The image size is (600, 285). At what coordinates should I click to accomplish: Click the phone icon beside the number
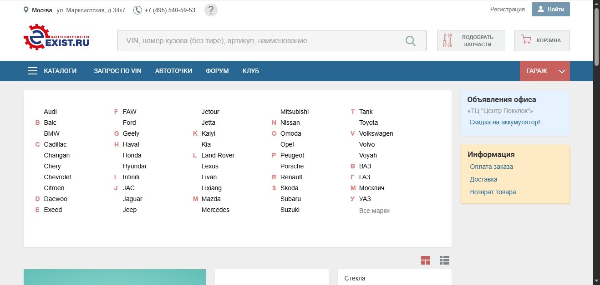(x=137, y=10)
